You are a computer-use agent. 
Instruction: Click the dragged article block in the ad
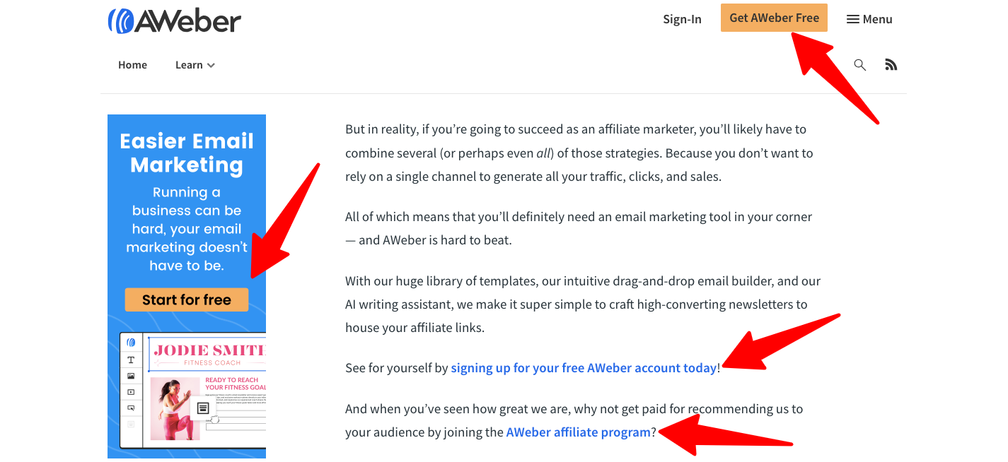coord(203,408)
